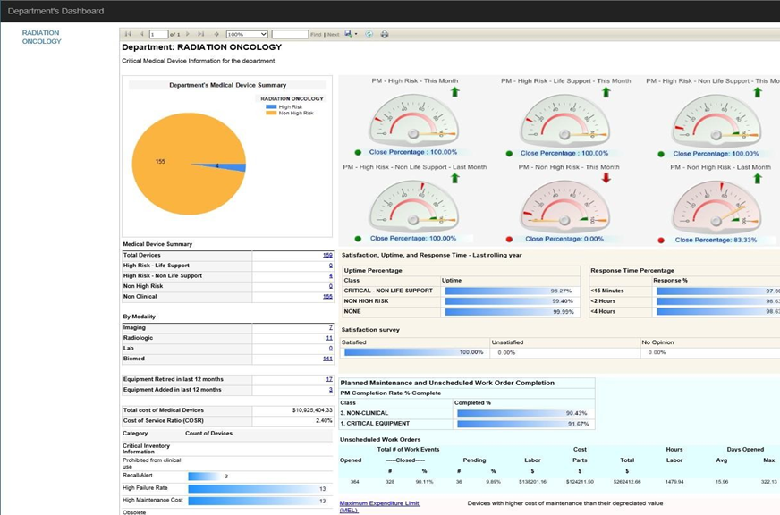This screenshot has height=515, width=780.
Task: Click the first page navigation icon
Action: pyautogui.click(x=128, y=34)
